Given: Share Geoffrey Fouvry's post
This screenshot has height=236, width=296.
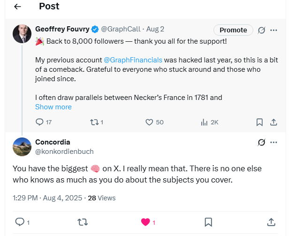Looking at the screenshot, I should (274, 122).
